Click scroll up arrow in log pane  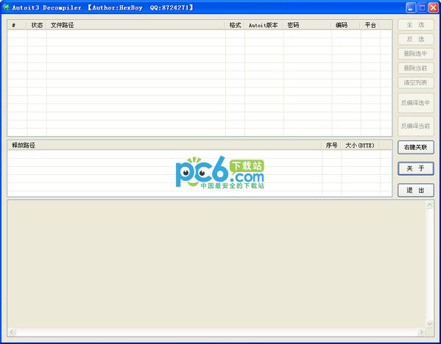click(x=429, y=205)
